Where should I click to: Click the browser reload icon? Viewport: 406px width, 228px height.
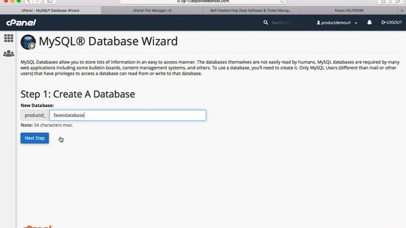[x=282, y=1]
